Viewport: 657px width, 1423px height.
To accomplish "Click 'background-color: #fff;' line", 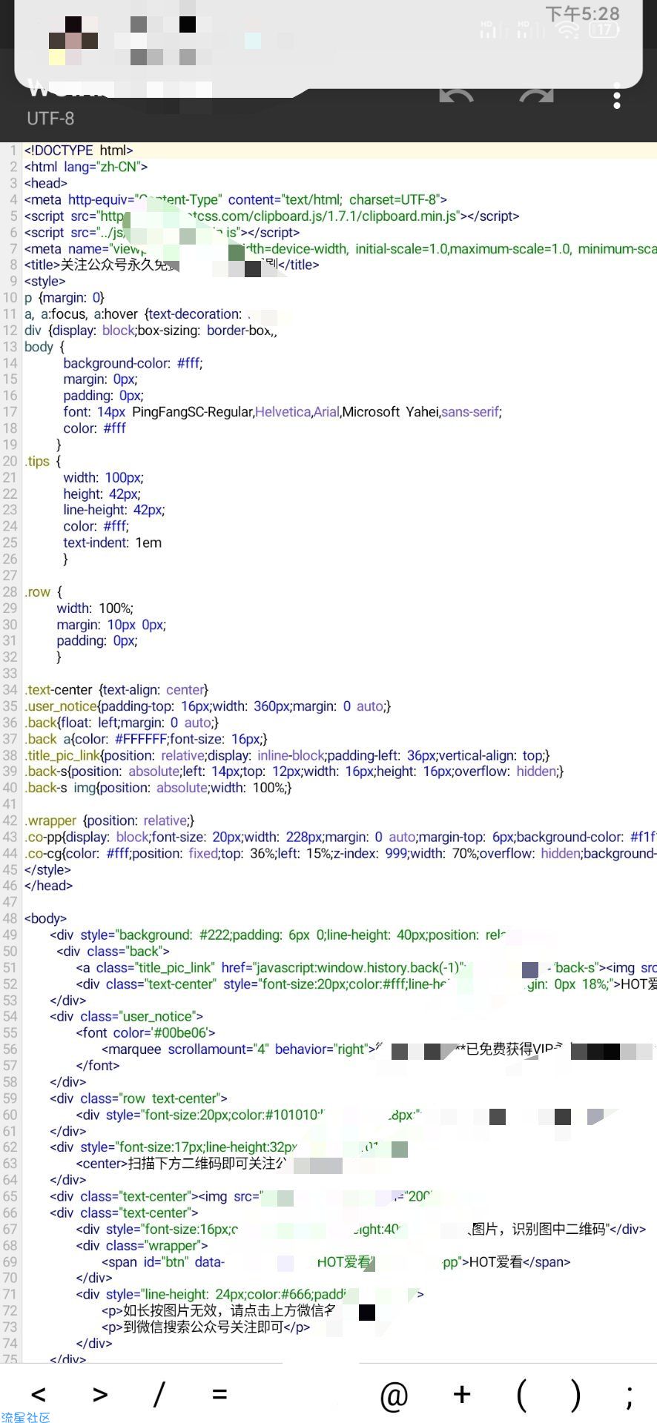I will pos(133,362).
